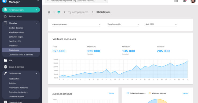Viewport: 198px width, 103px height.
Task: Click the Minimum value 135 000
Action: [x=129, y=51]
